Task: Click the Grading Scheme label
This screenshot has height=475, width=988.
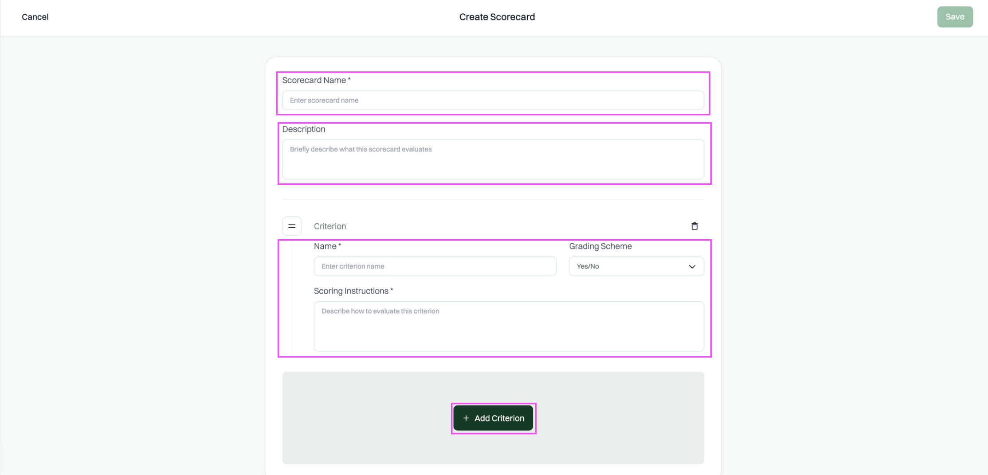Action: (600, 246)
